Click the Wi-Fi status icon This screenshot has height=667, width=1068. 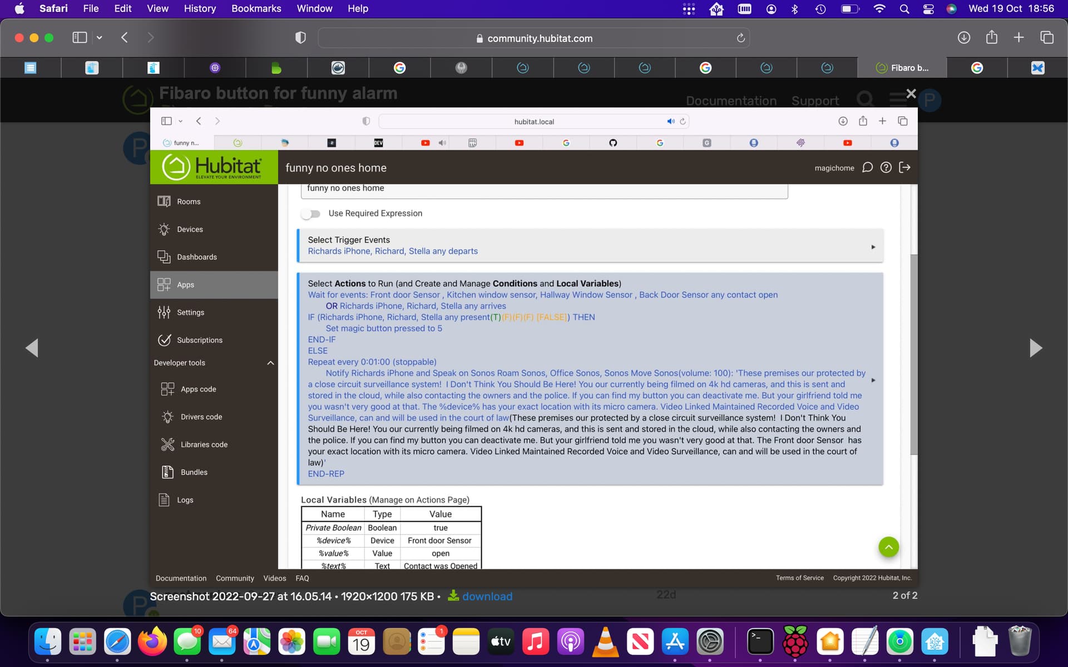(879, 9)
